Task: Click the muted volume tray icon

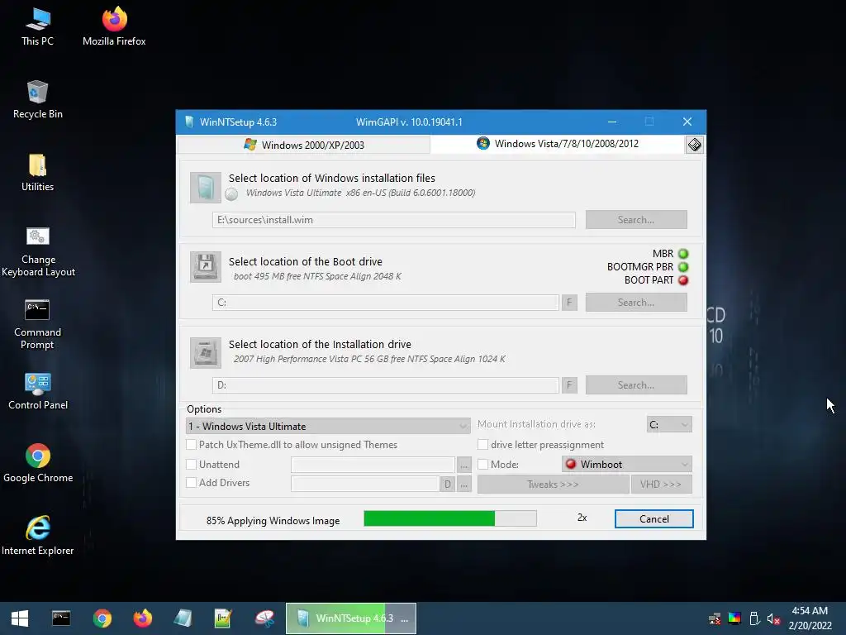Action: pyautogui.click(x=773, y=618)
